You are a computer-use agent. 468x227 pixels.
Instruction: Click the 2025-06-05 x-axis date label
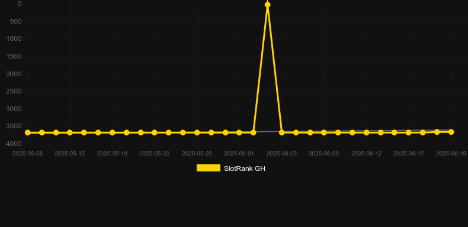pyautogui.click(x=282, y=154)
